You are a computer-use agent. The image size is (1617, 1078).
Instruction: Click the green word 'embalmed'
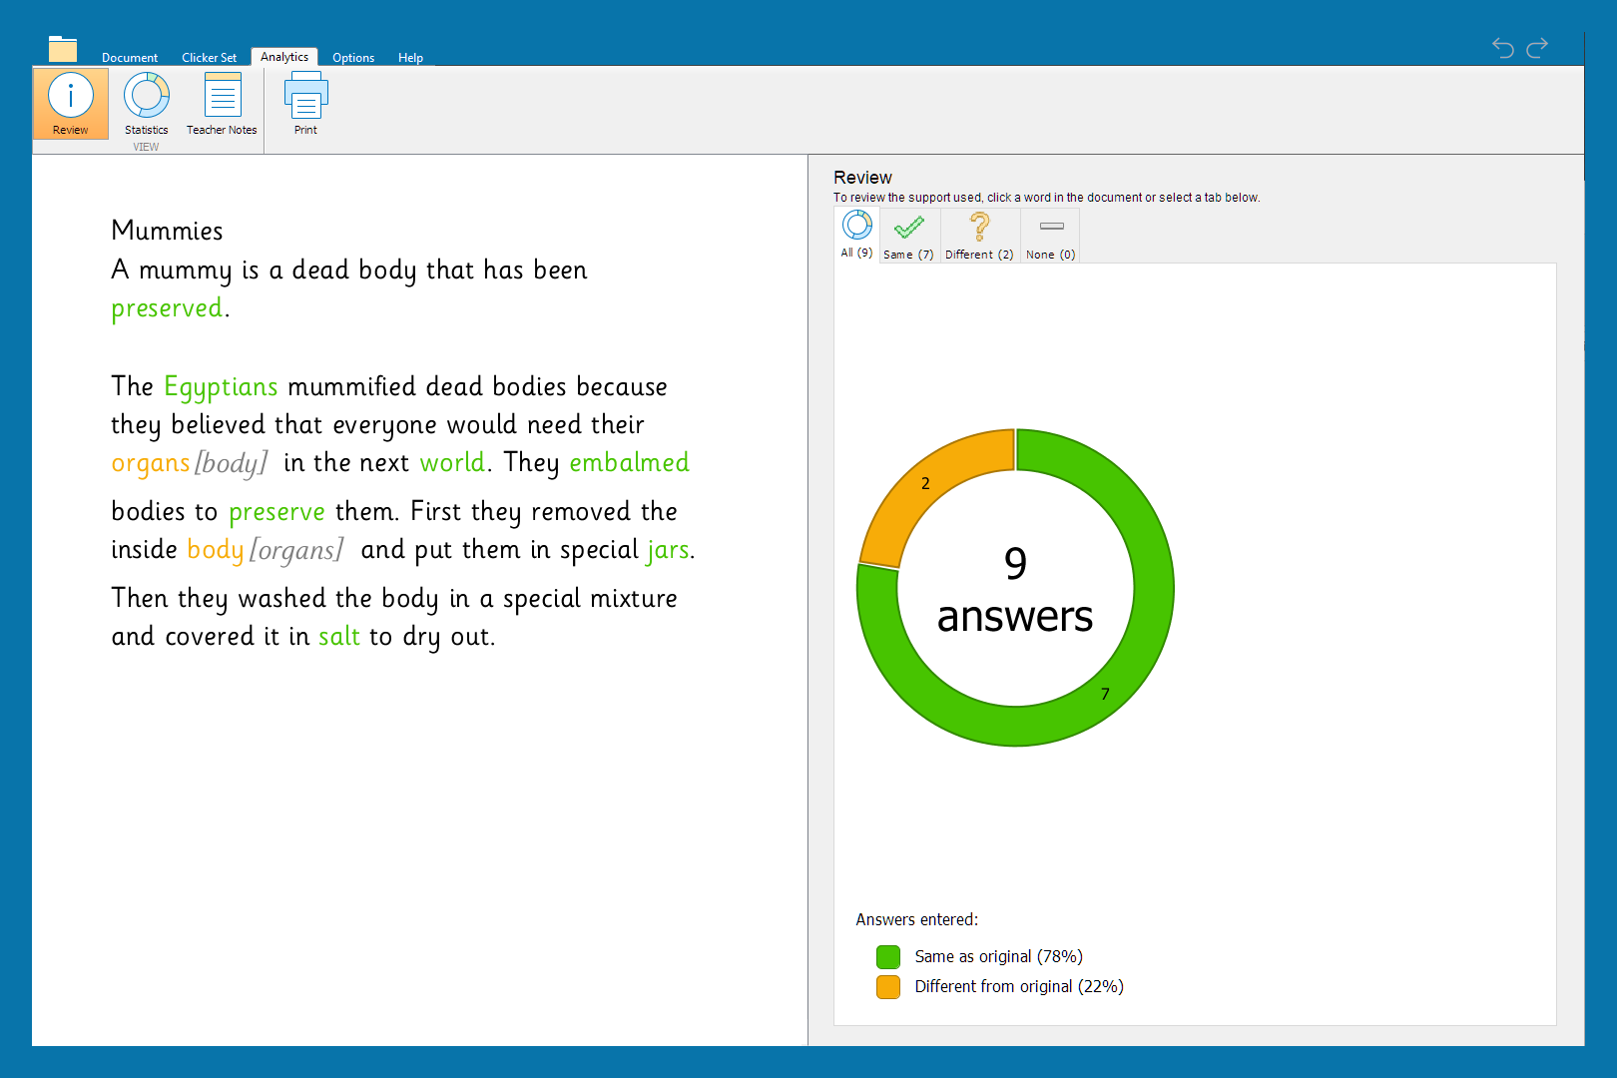pos(629,463)
